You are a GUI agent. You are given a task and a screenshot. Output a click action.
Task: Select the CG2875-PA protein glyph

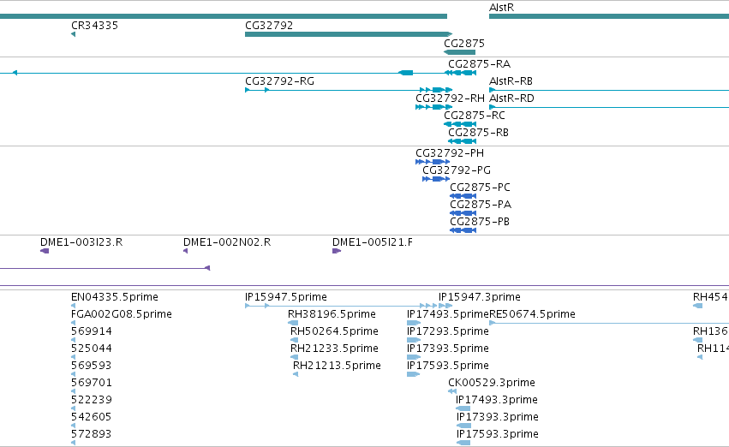(463, 213)
